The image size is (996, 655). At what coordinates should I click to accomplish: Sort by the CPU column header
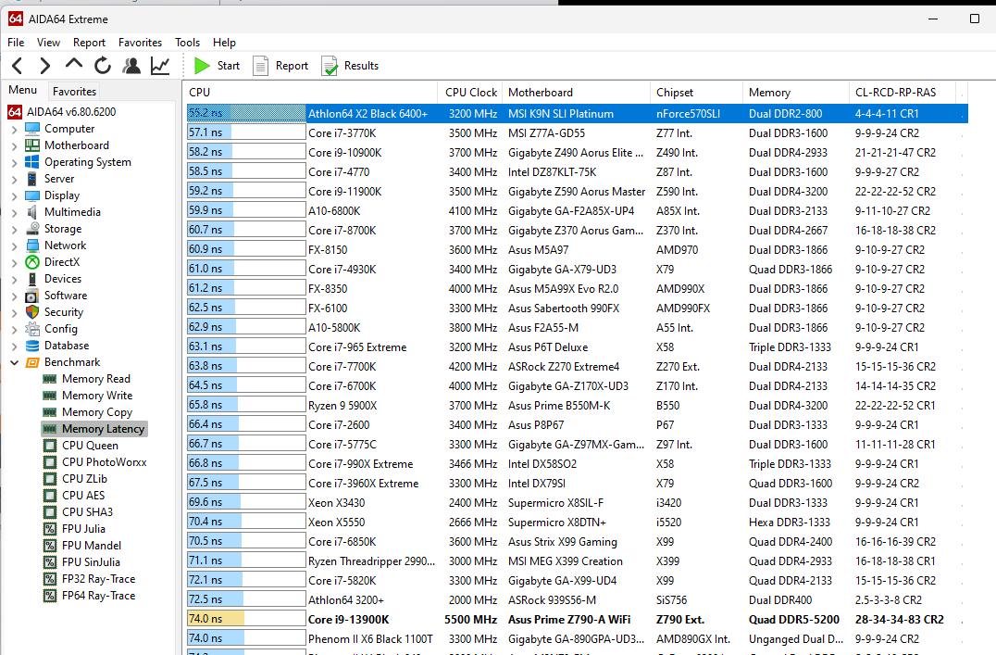[311, 93]
